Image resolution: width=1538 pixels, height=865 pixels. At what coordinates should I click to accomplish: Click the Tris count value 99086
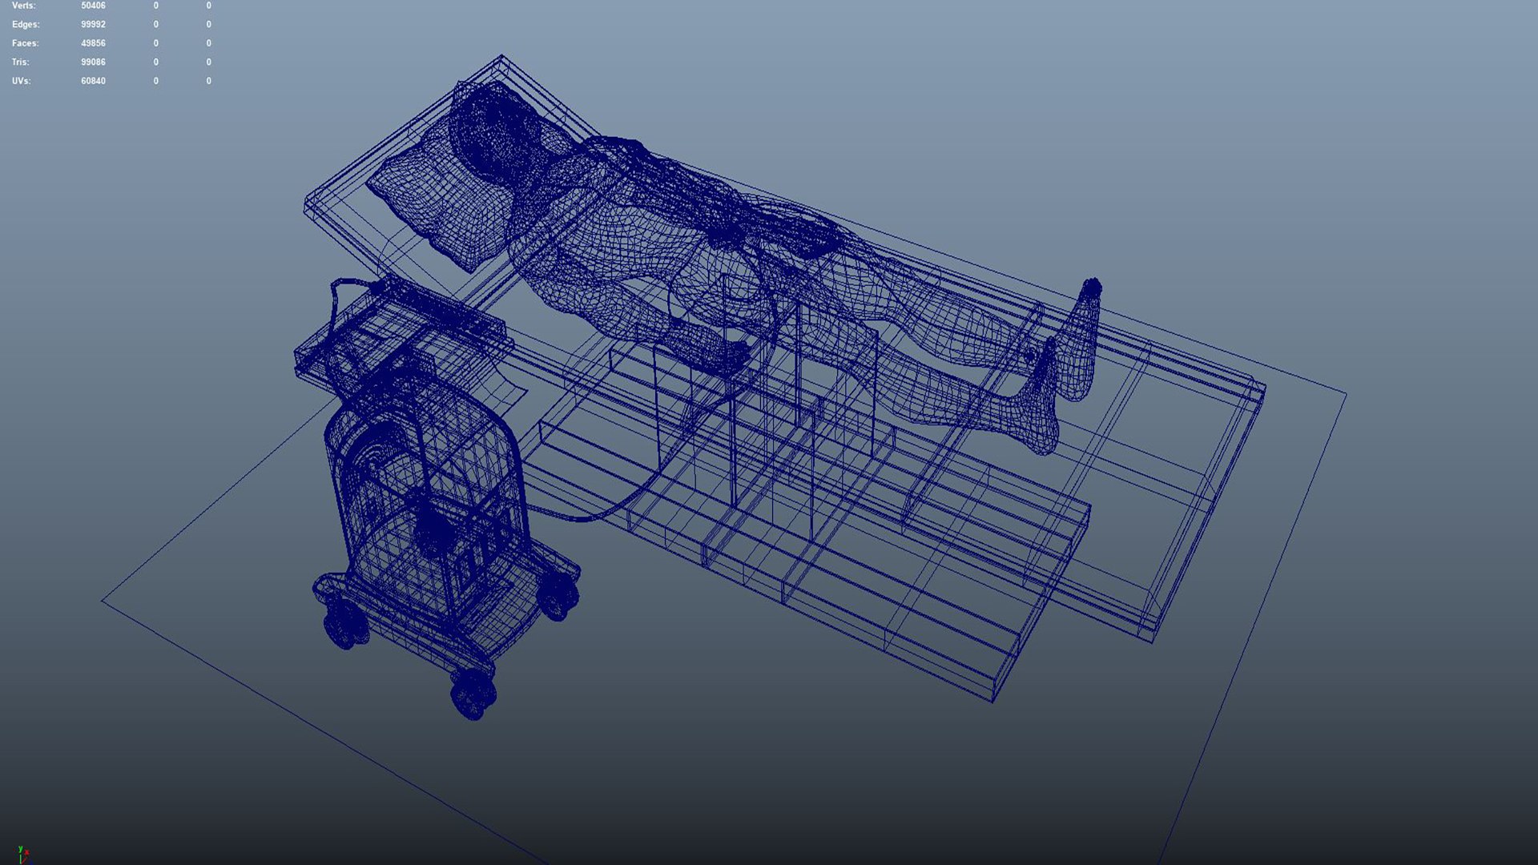tap(93, 62)
